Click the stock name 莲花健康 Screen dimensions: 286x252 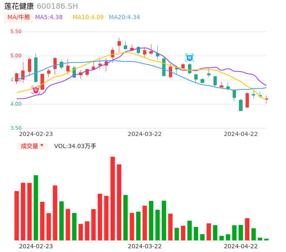point(19,6)
